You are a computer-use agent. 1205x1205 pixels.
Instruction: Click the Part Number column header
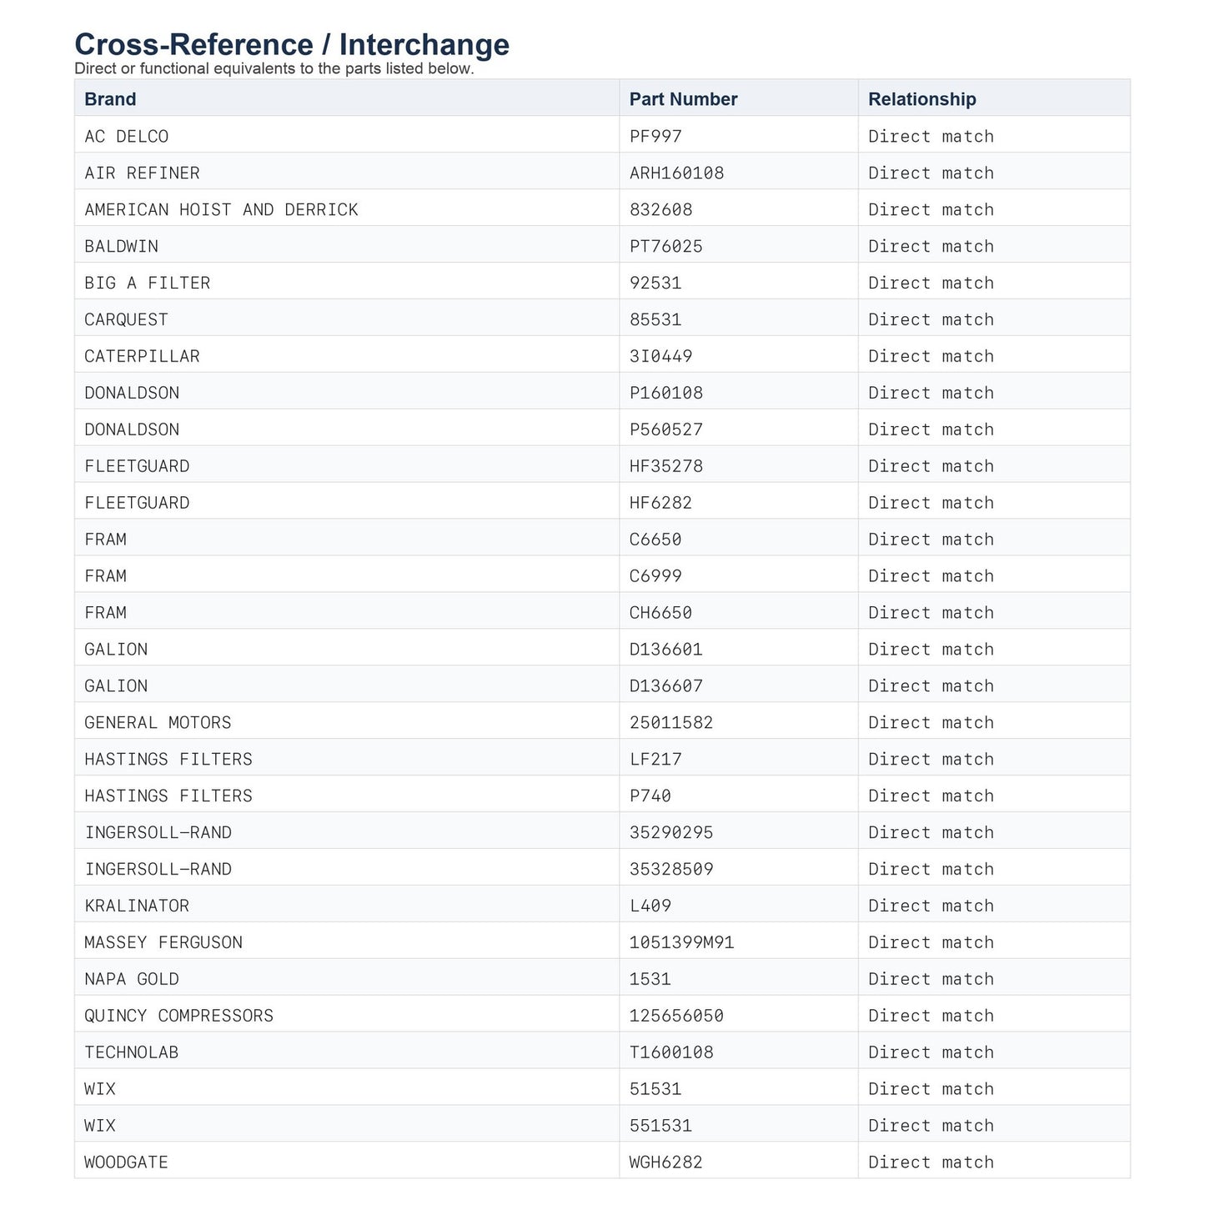point(683,99)
